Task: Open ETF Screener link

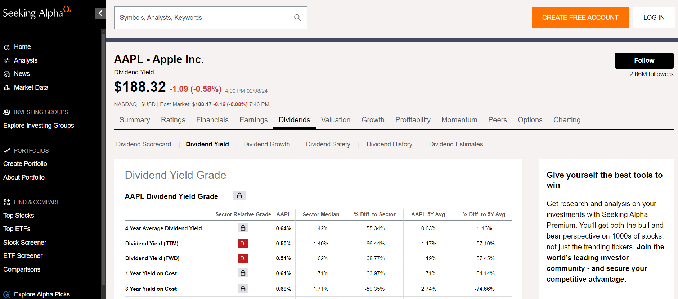Action: pos(23,256)
